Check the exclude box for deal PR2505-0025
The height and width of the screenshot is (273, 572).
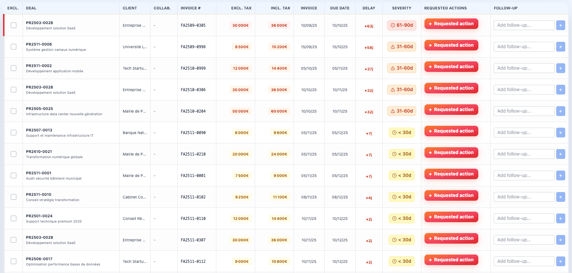(14, 111)
